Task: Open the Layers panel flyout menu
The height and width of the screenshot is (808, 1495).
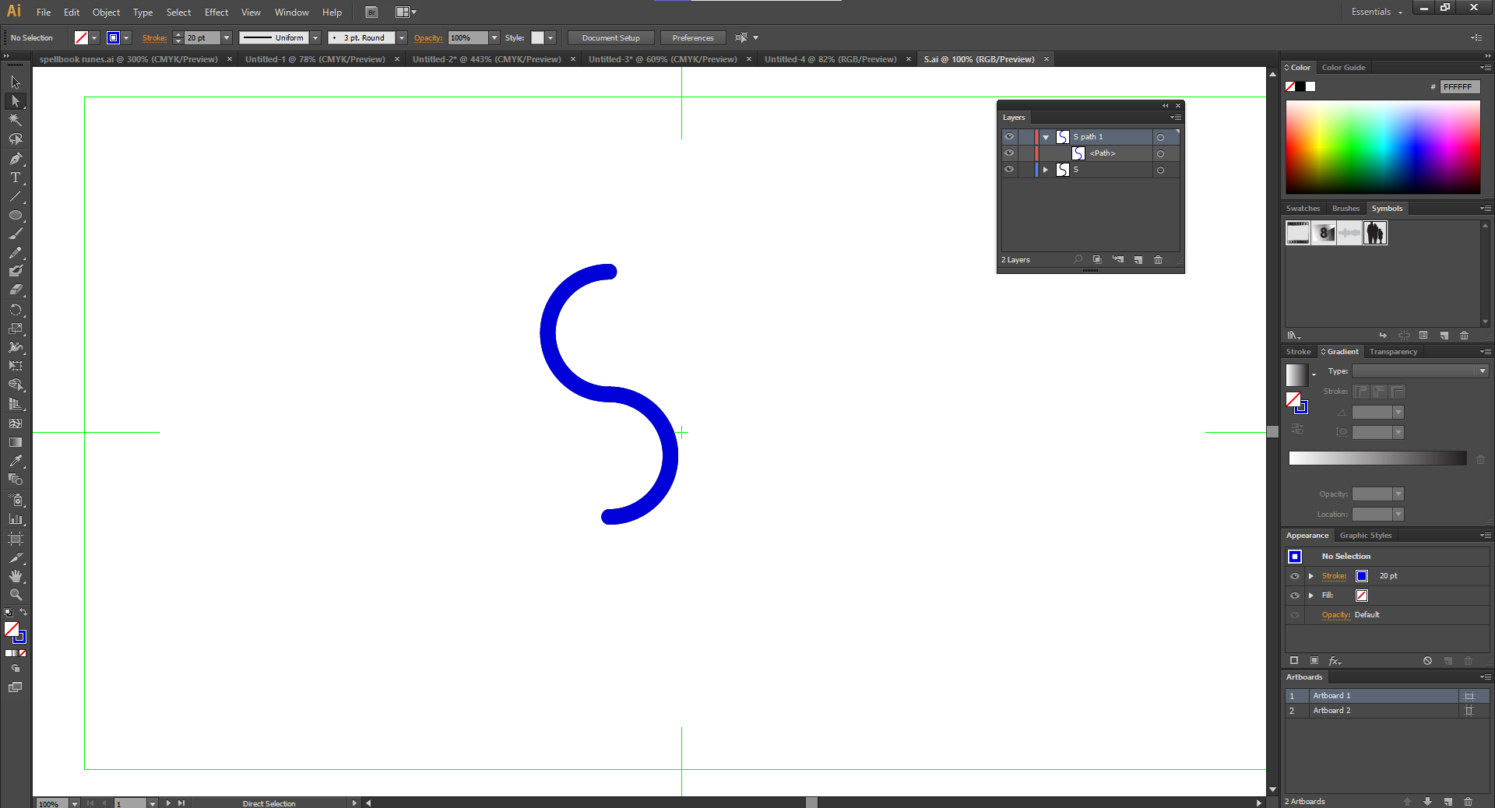Action: point(1176,118)
